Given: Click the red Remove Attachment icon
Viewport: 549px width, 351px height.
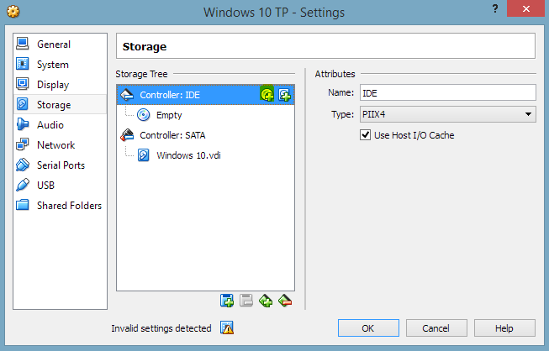Looking at the screenshot, I should [x=285, y=301].
